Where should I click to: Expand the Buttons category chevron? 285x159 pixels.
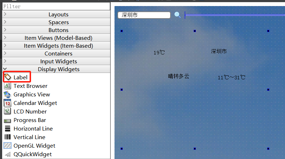(x=5, y=30)
